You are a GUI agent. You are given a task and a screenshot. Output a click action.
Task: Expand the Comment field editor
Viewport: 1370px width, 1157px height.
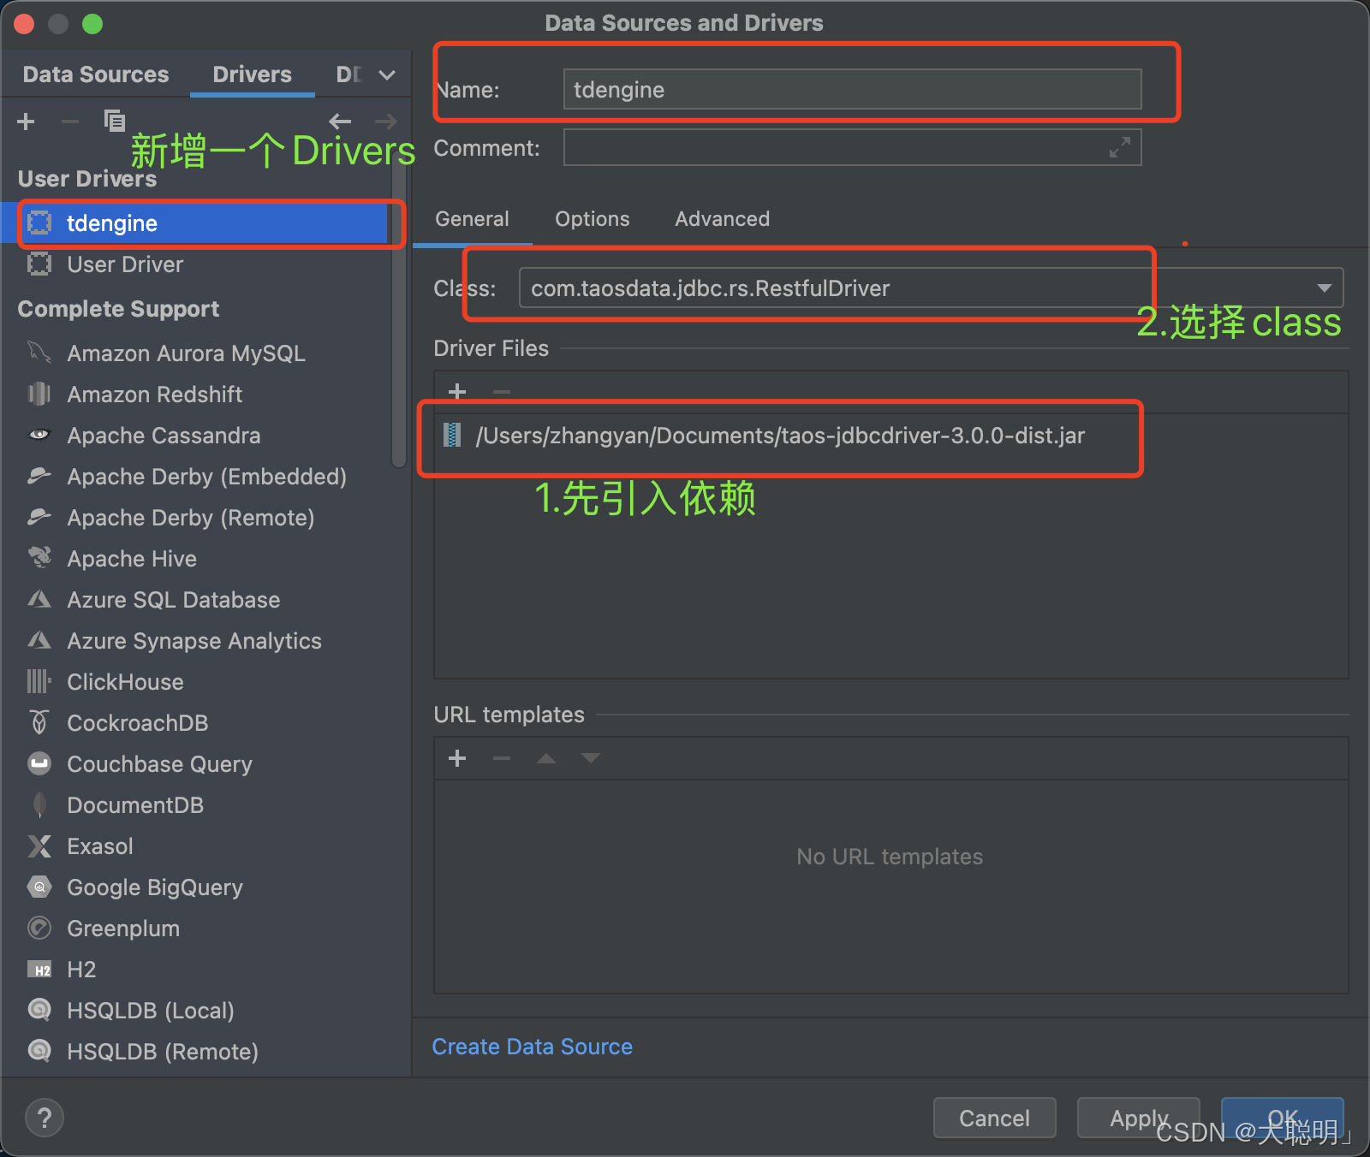[x=1120, y=147]
